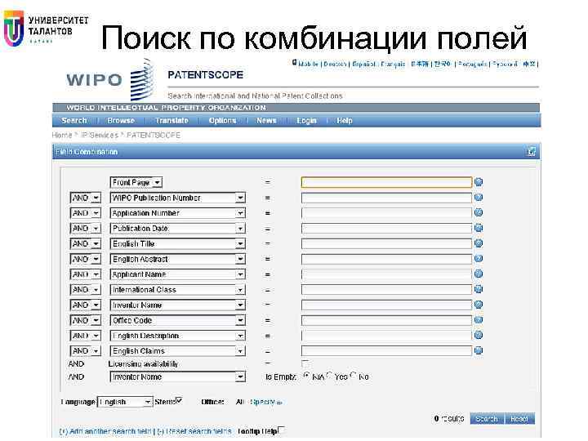This screenshot has height=441, width=588.
Task: Open the Login menu item
Action: 306,120
